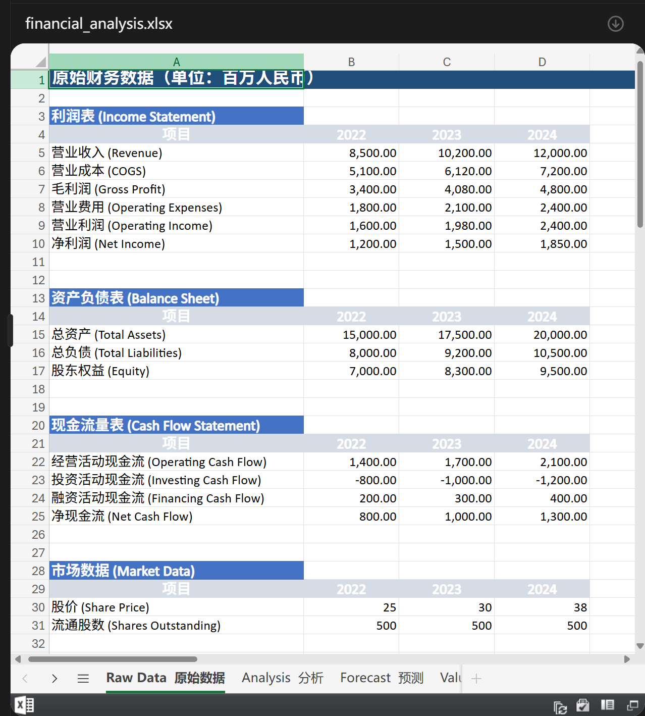The height and width of the screenshot is (716, 645).
Task: Open the all-sheets list menu
Action: [x=83, y=678]
